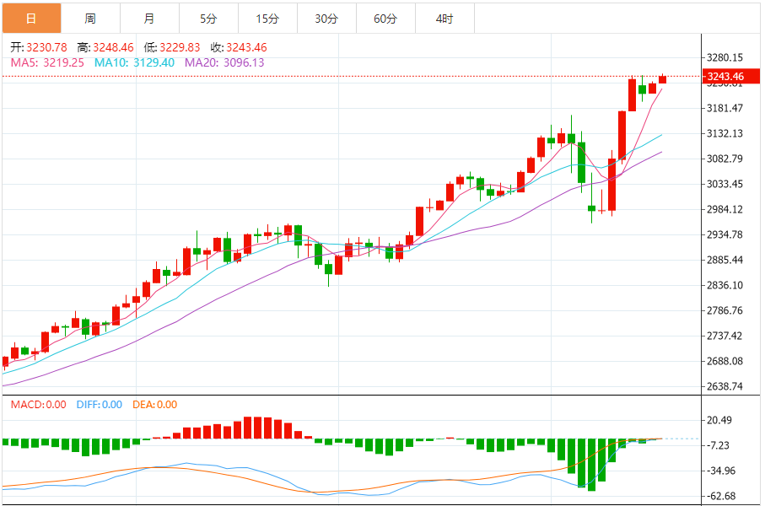Image resolution: width=765 pixels, height=506 pixels.
Task: Switch to the 月 monthly tab
Action: pyautogui.click(x=149, y=19)
